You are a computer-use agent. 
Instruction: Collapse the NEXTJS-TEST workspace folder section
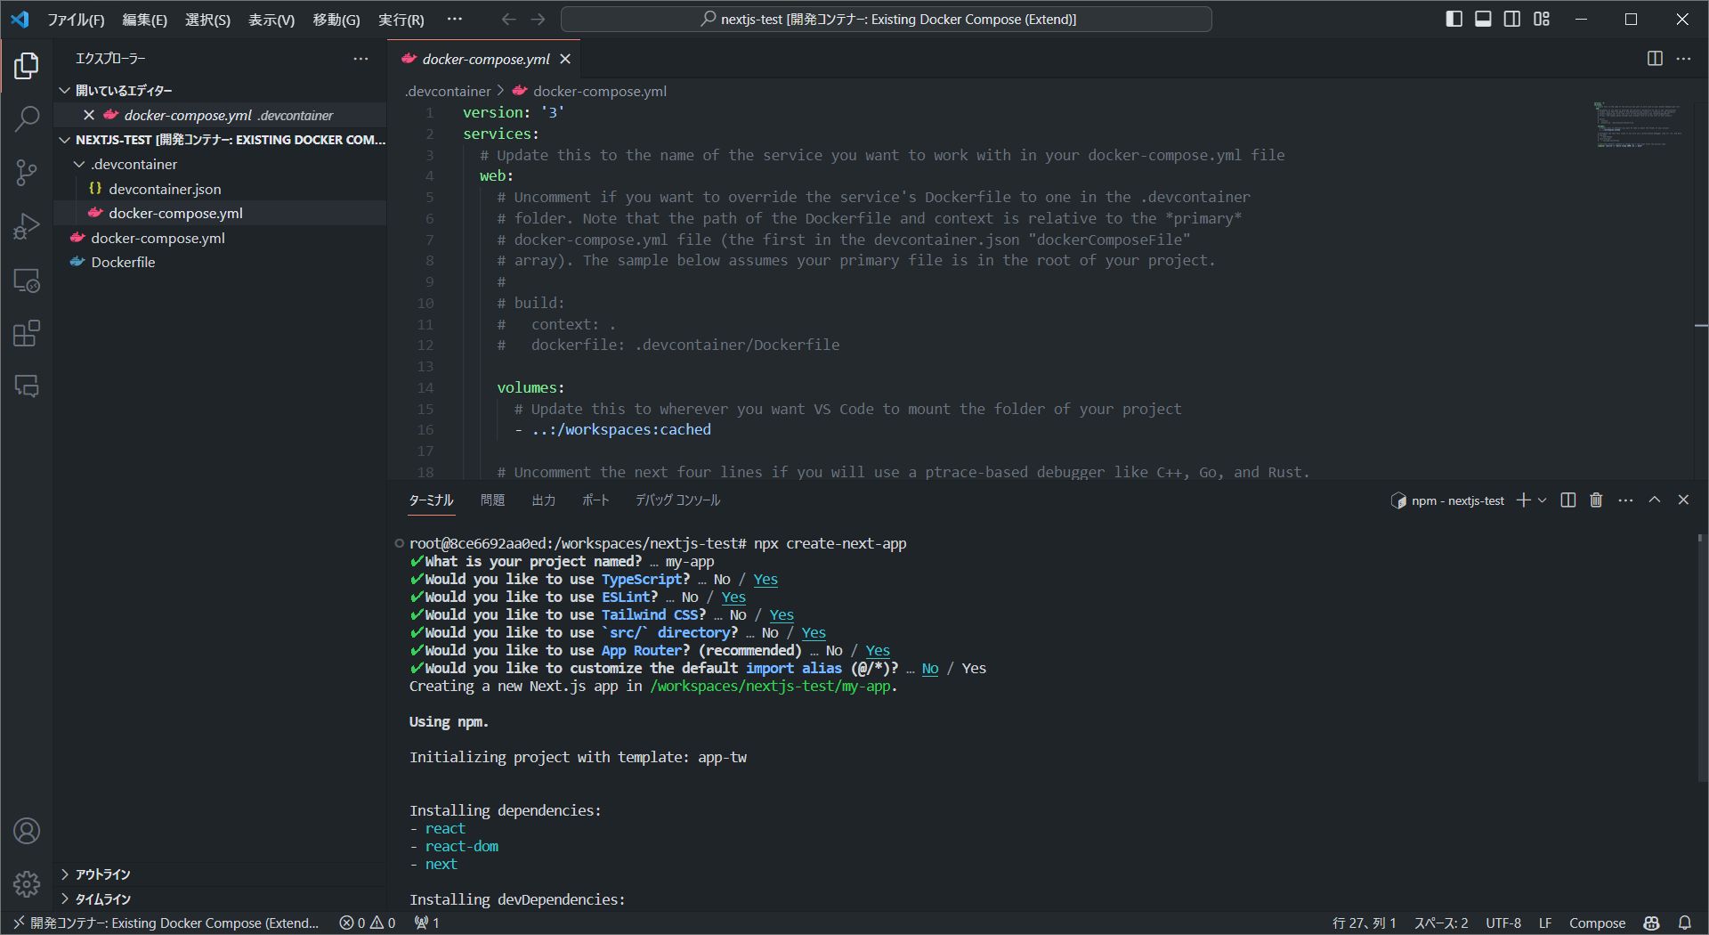[x=220, y=140]
